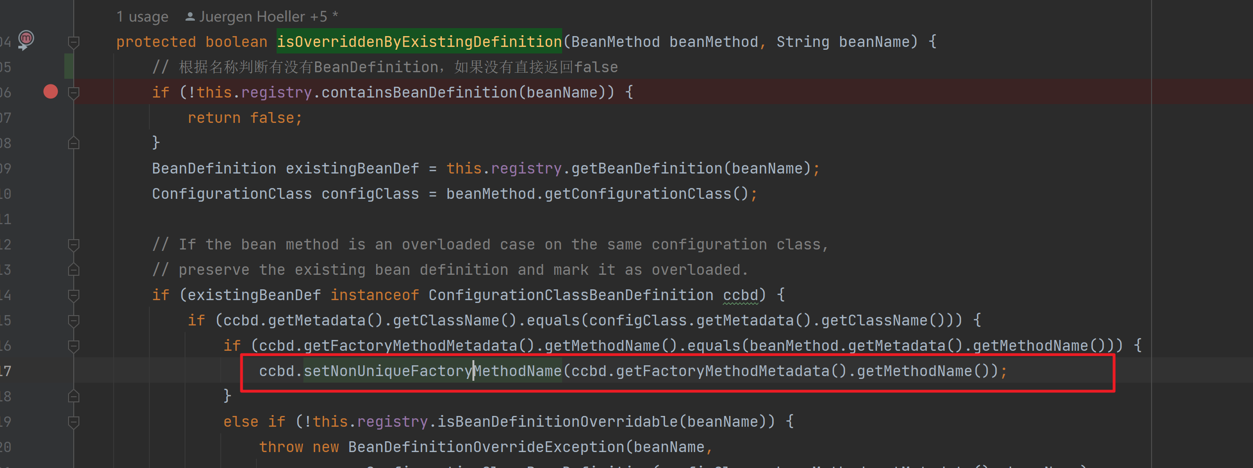Fold the getFactoryMethodMetadata equals if block
Screen dimensions: 1253x468
click(x=73, y=346)
